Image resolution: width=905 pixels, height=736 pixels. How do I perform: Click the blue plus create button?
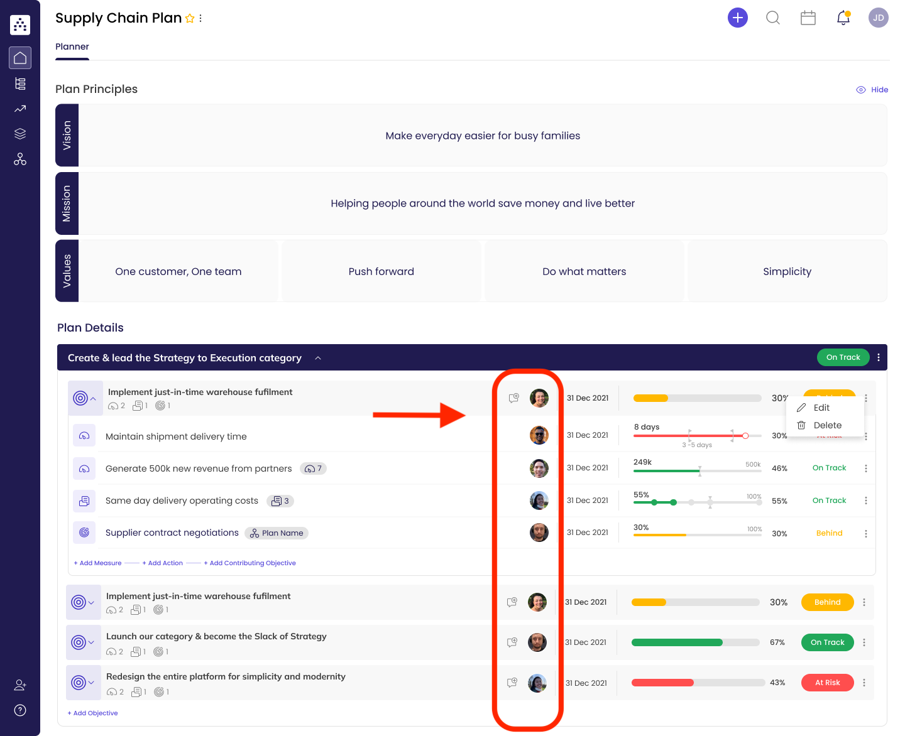[x=737, y=18]
